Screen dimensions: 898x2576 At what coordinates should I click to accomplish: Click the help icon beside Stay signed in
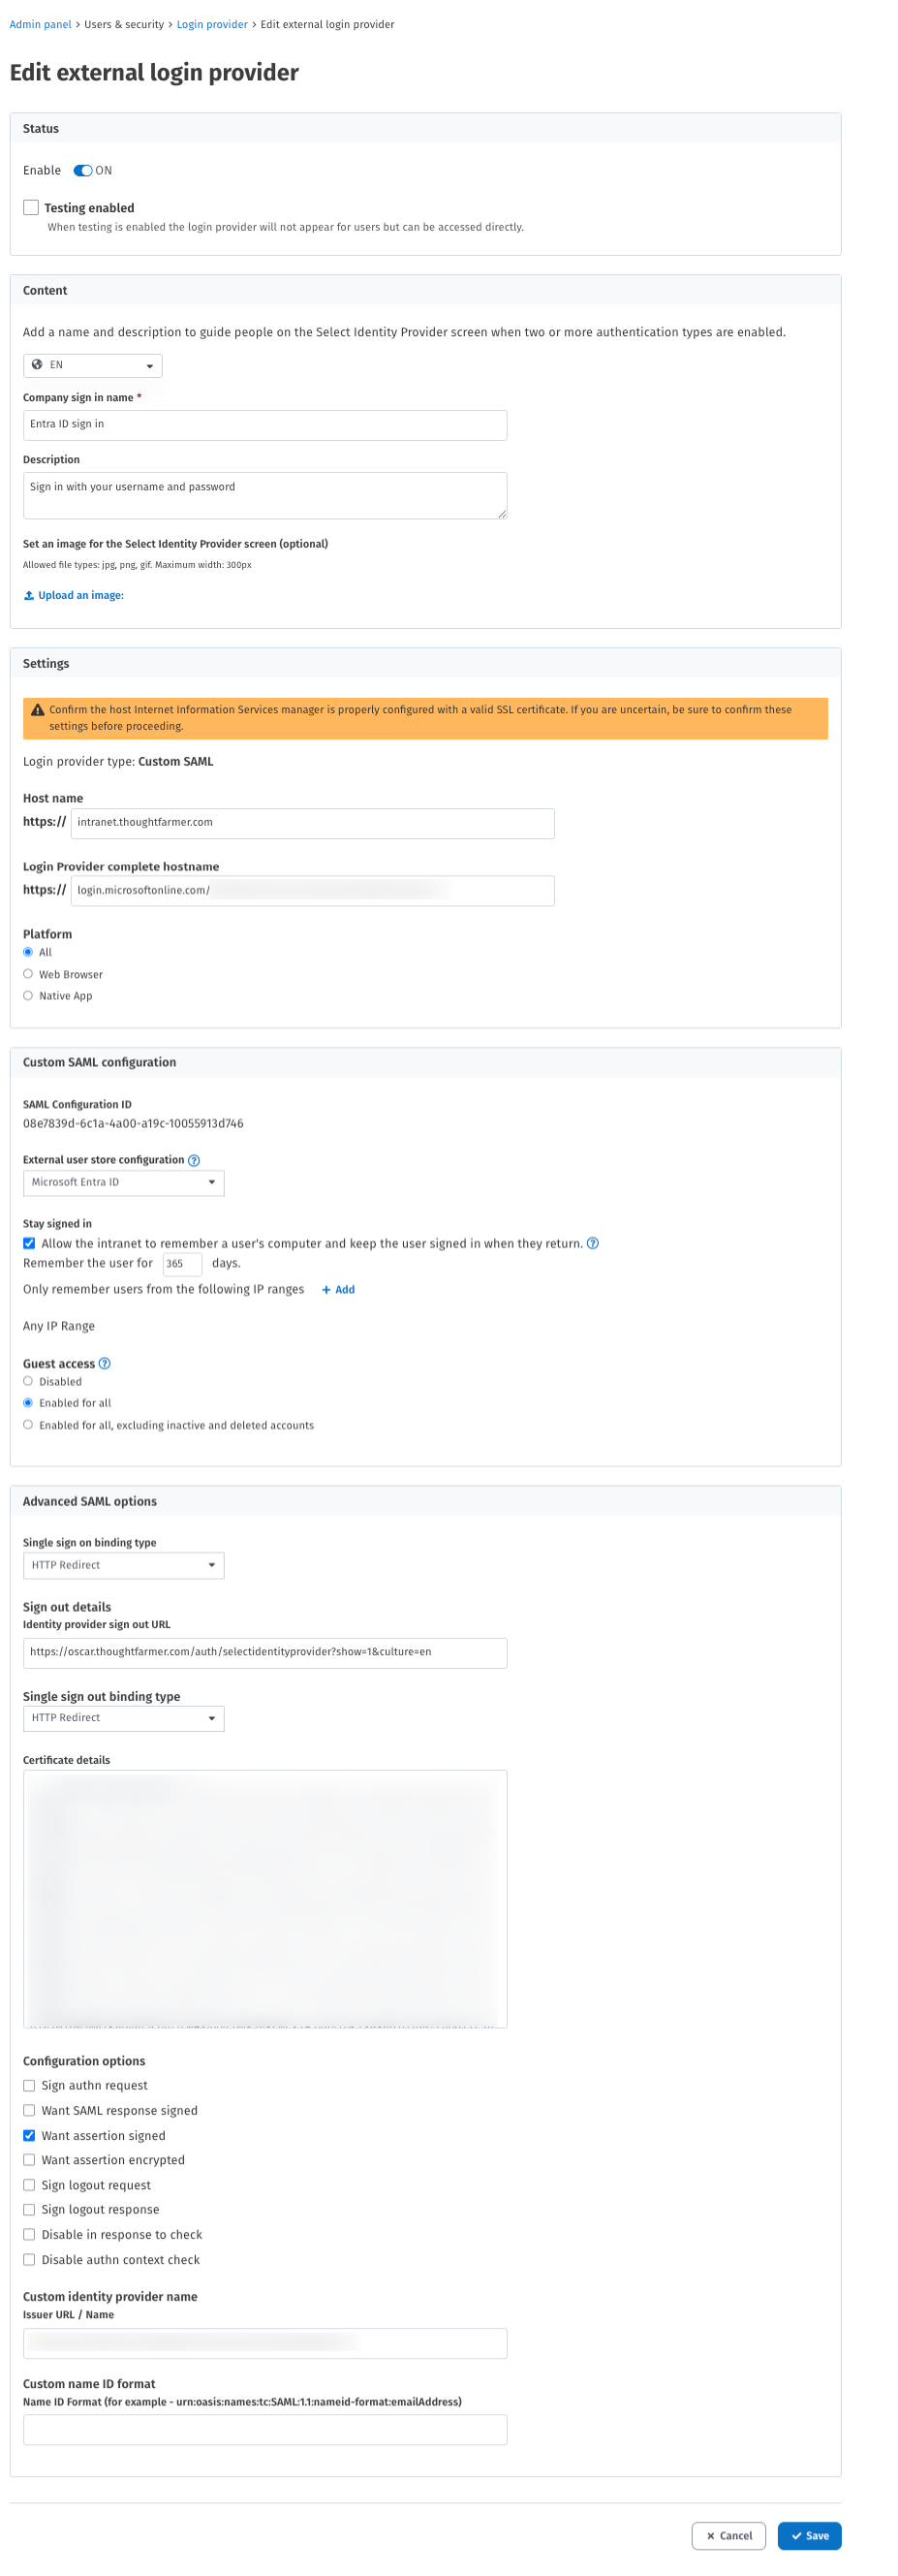coord(592,1243)
